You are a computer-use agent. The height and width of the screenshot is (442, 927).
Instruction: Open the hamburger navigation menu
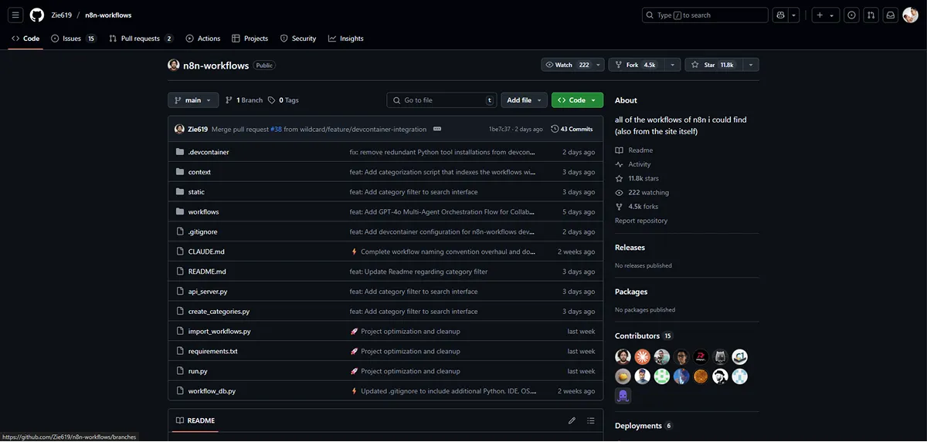(x=15, y=15)
